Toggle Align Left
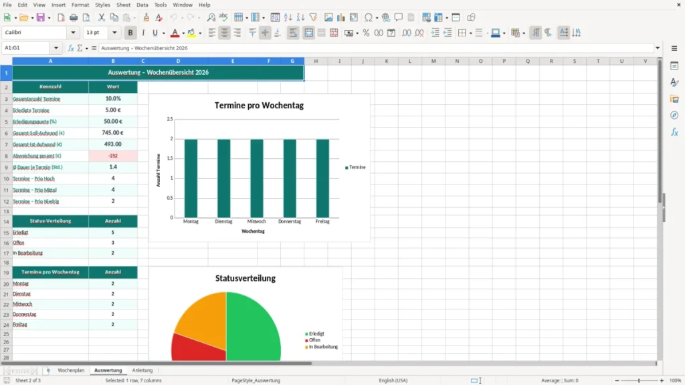 [212, 33]
